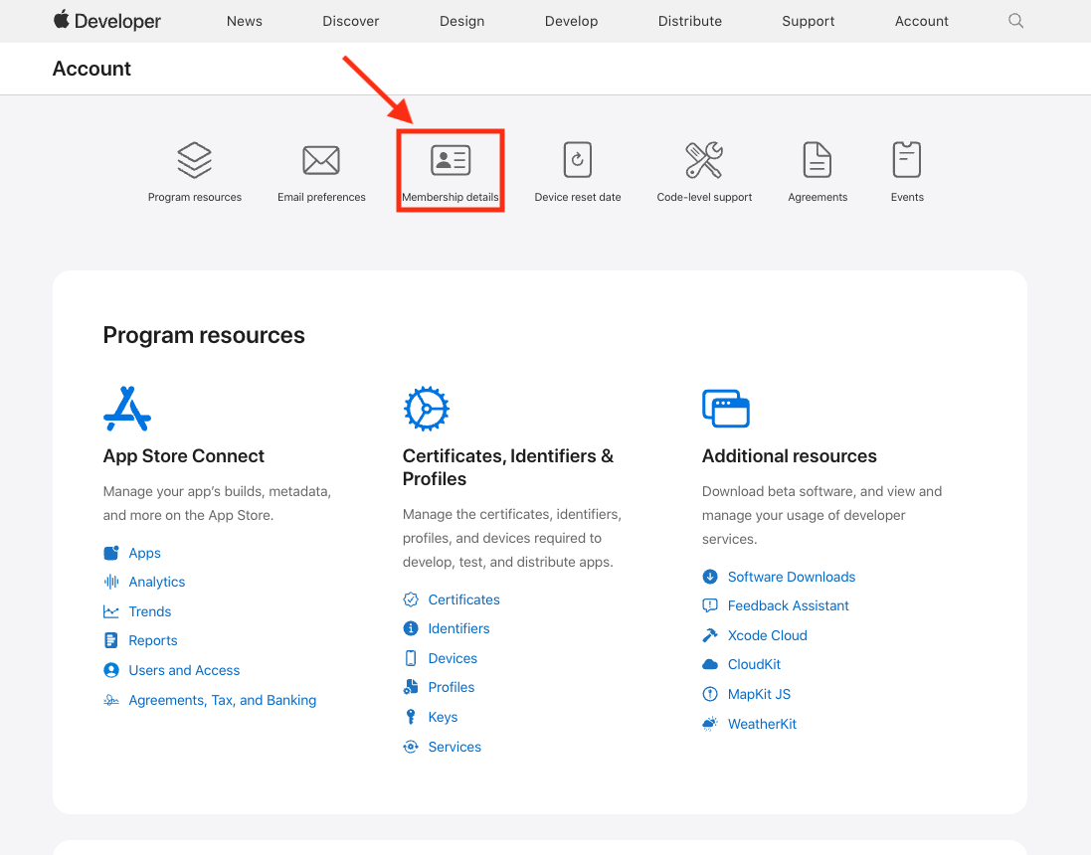
Task: Click the Trends chart icon
Action: 111,611
